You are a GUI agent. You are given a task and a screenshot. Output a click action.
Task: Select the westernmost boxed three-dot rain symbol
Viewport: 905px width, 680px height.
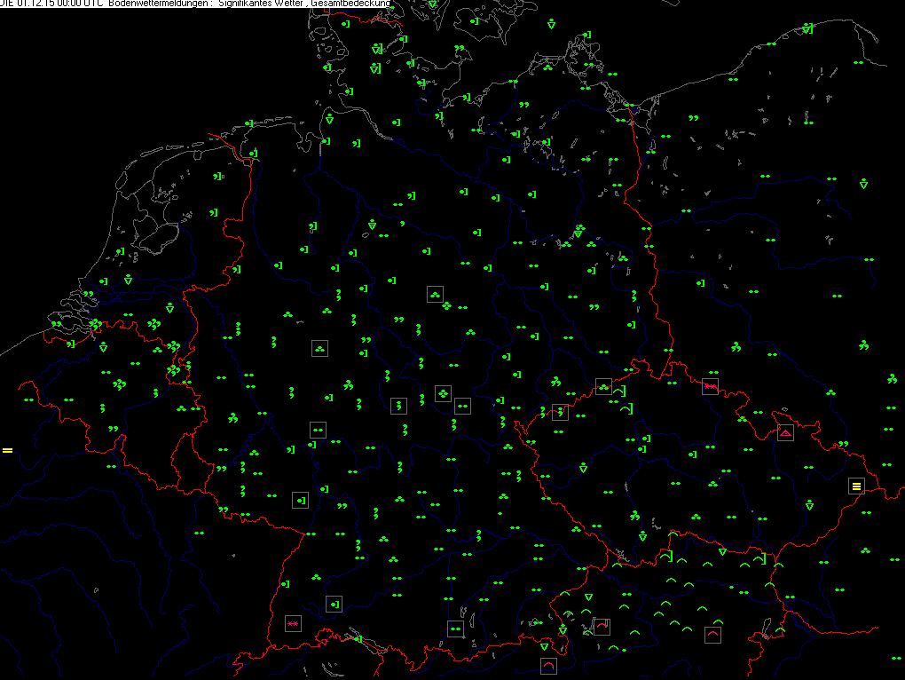coord(319,348)
